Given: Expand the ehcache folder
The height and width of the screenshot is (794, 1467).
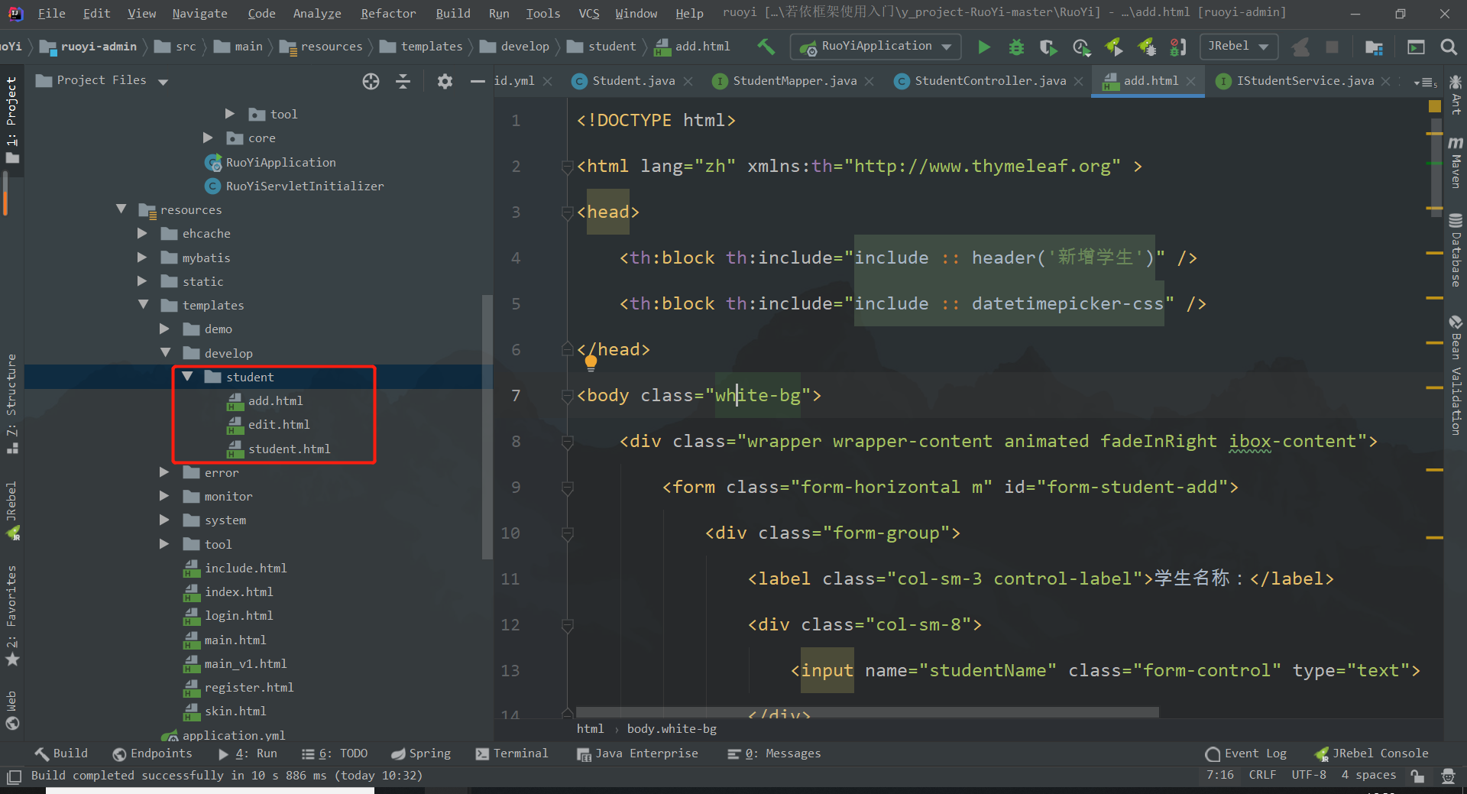Looking at the screenshot, I should pyautogui.click(x=142, y=233).
